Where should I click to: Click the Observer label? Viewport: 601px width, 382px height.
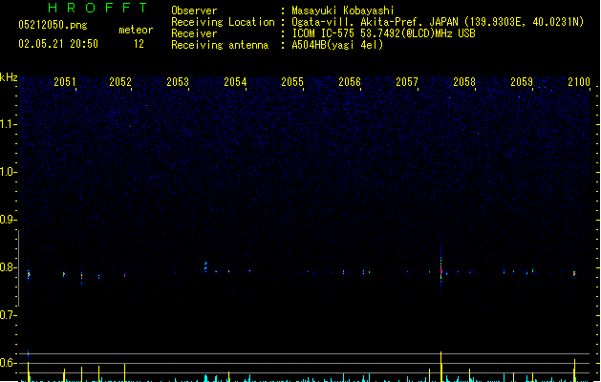pos(194,11)
